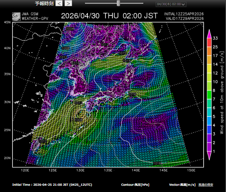
Task: Open the 風速の目安 wind speed guide link
Action: [206, 185]
